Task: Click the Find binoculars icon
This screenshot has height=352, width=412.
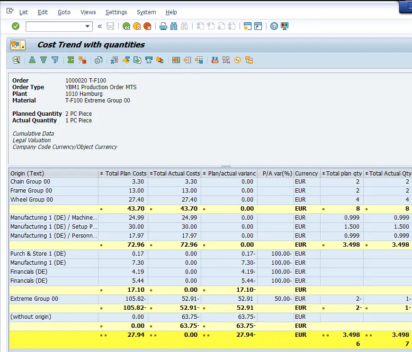Action: click(174, 26)
